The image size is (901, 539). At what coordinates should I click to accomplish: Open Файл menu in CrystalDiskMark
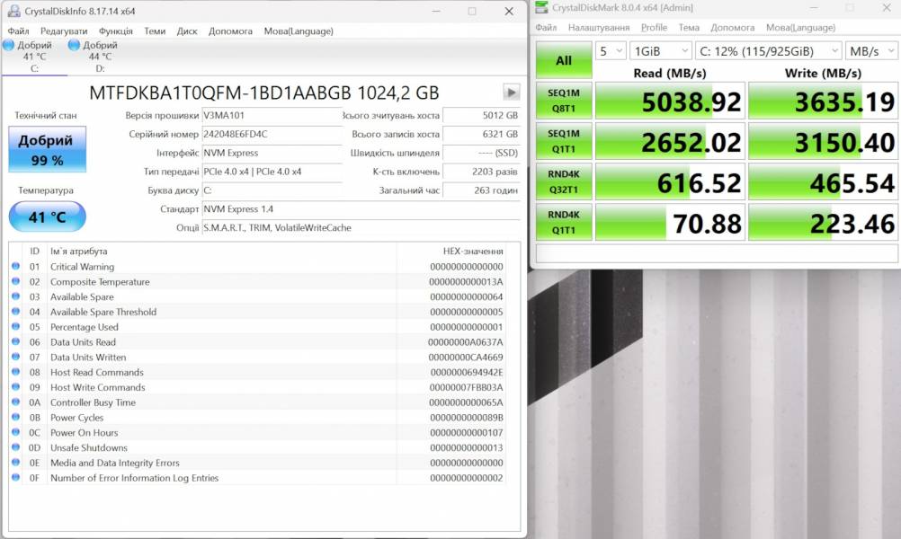pyautogui.click(x=546, y=27)
